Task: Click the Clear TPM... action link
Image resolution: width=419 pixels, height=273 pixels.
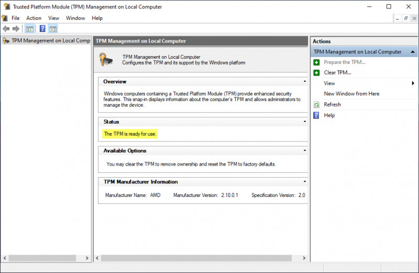Action: 337,73
